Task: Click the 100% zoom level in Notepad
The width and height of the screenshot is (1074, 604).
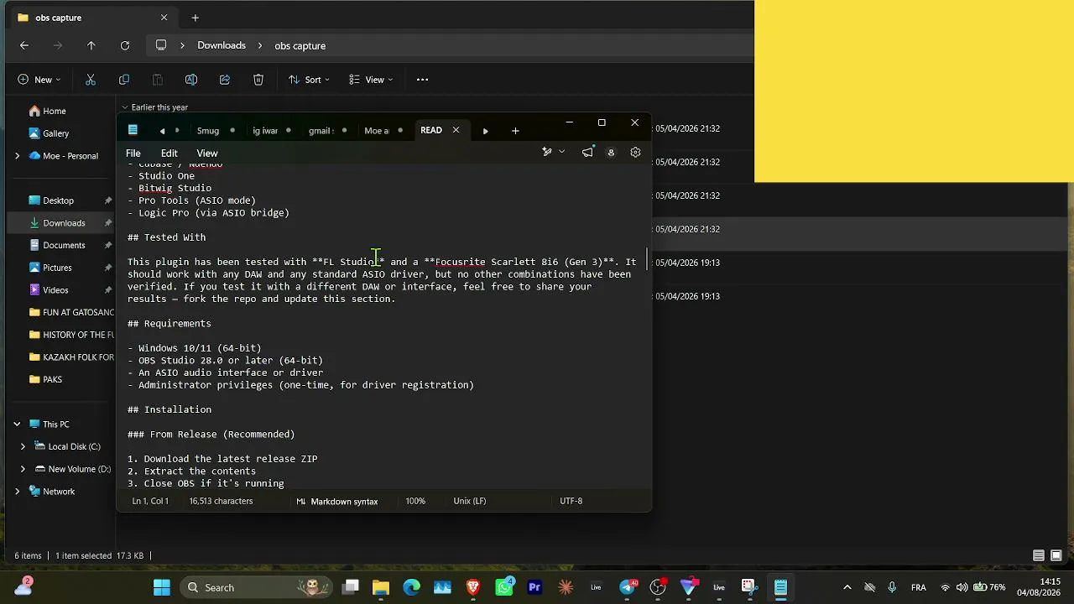Action: click(415, 502)
